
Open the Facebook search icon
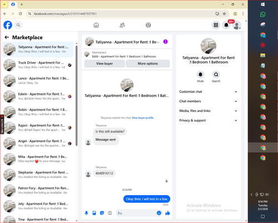tap(18, 25)
